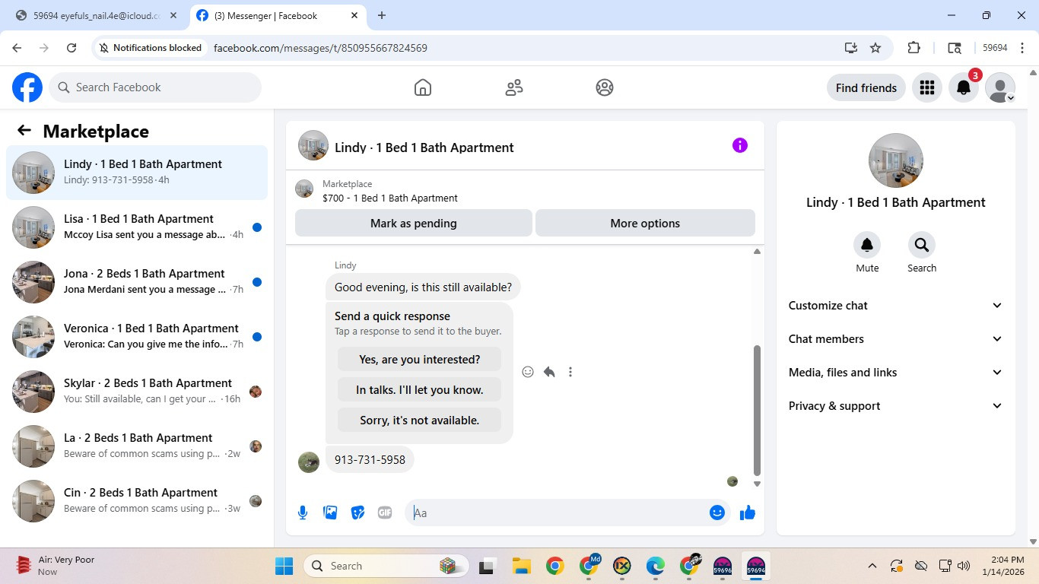Open the $700 1 Bed 1 Bath listing link
Image resolution: width=1039 pixels, height=584 pixels.
390,198
